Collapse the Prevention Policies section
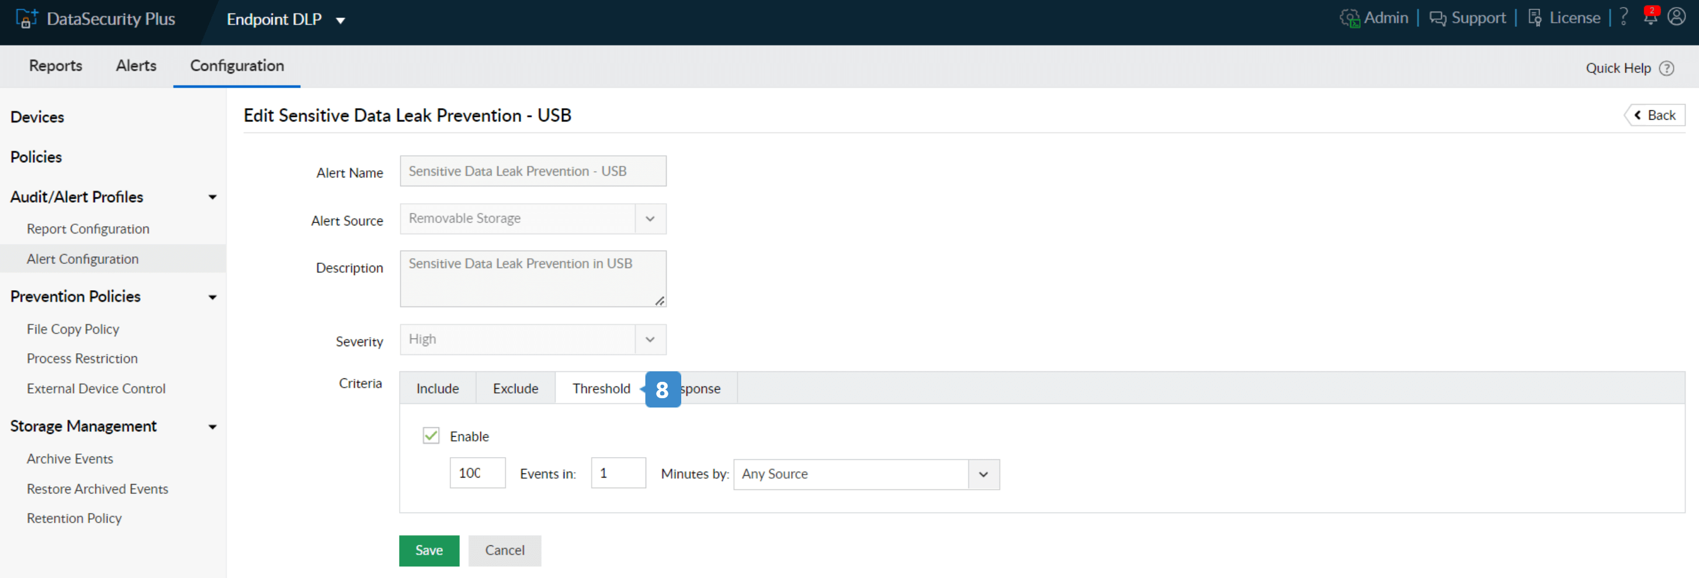 [x=213, y=297]
